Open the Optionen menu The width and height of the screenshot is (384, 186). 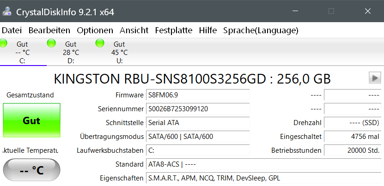coord(95,30)
